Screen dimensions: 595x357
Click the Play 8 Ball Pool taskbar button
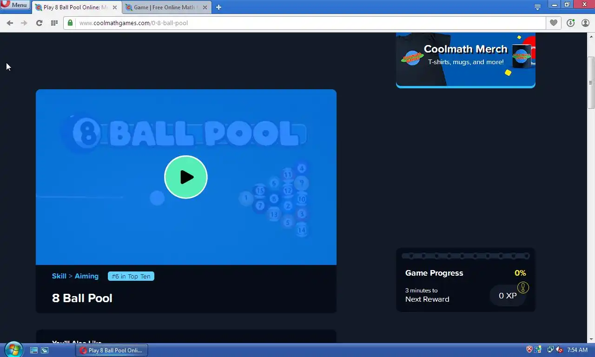coord(112,350)
